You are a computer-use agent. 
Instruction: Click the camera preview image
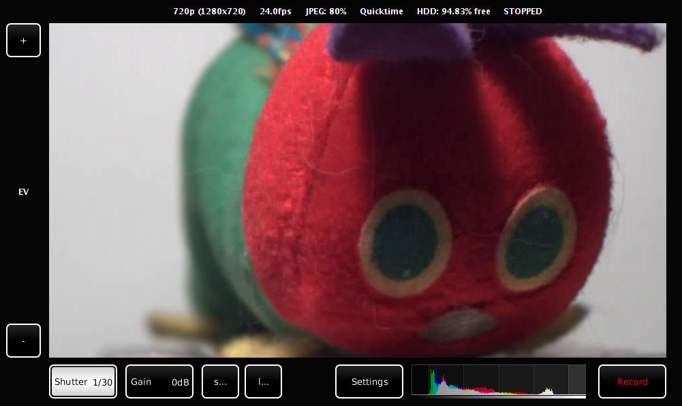tap(358, 190)
